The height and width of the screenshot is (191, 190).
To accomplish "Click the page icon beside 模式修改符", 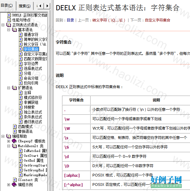I will click(x=21, y=97).
